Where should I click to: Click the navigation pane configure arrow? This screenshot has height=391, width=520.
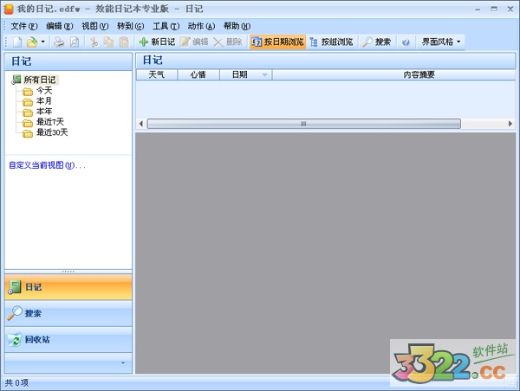[123, 362]
